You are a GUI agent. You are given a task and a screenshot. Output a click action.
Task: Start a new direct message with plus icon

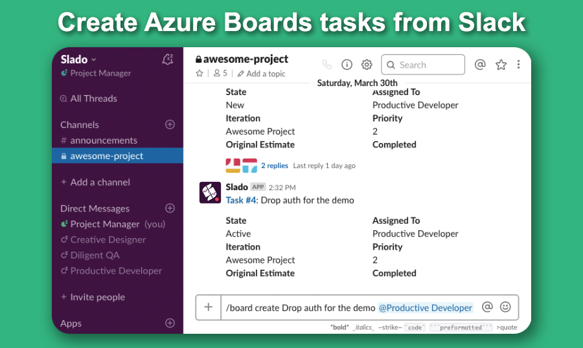tap(170, 208)
